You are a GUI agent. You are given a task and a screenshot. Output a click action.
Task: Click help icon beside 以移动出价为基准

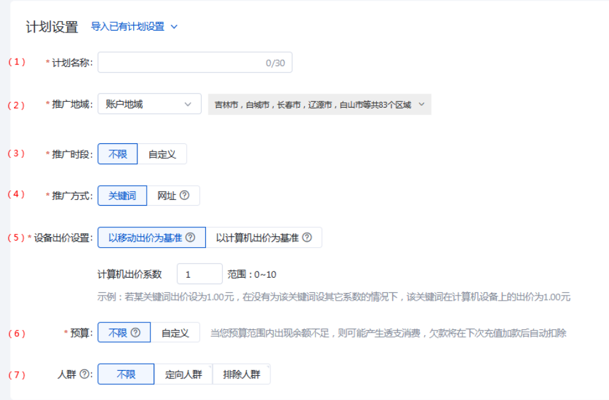click(190, 238)
